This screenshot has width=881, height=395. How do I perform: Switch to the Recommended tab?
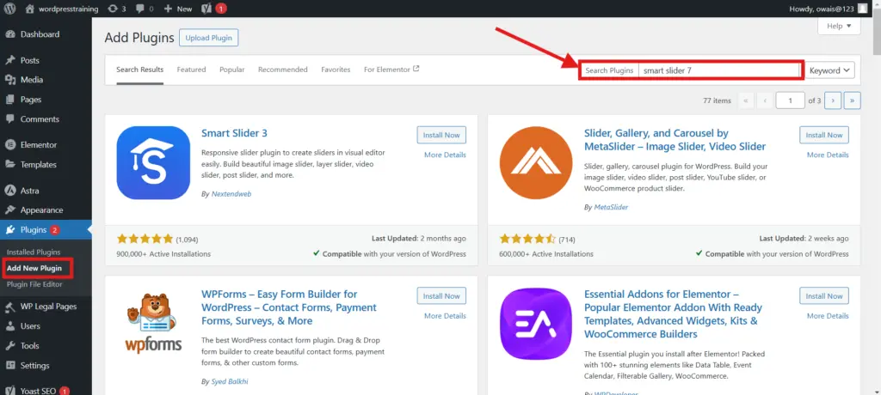[282, 70]
